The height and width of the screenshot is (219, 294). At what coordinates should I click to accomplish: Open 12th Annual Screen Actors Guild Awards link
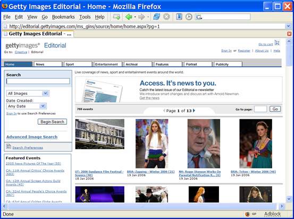(x=33, y=183)
